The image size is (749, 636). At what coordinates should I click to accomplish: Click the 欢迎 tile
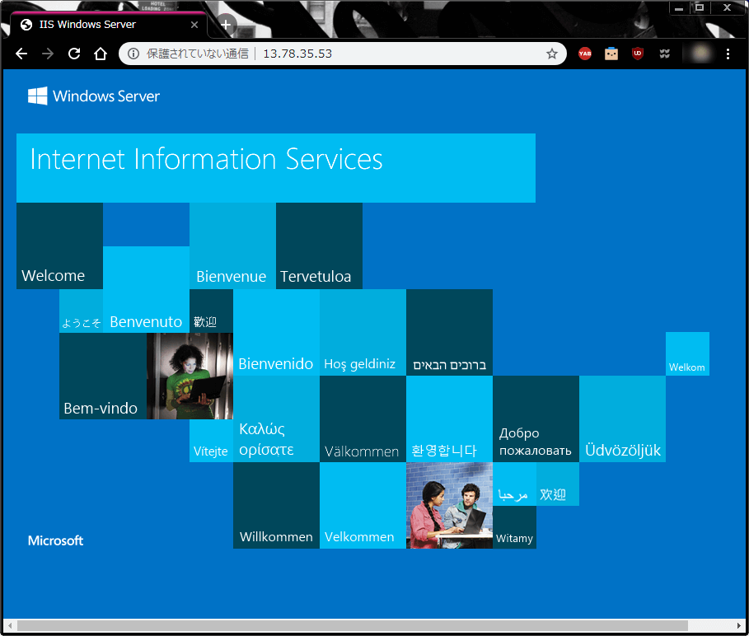point(558,484)
